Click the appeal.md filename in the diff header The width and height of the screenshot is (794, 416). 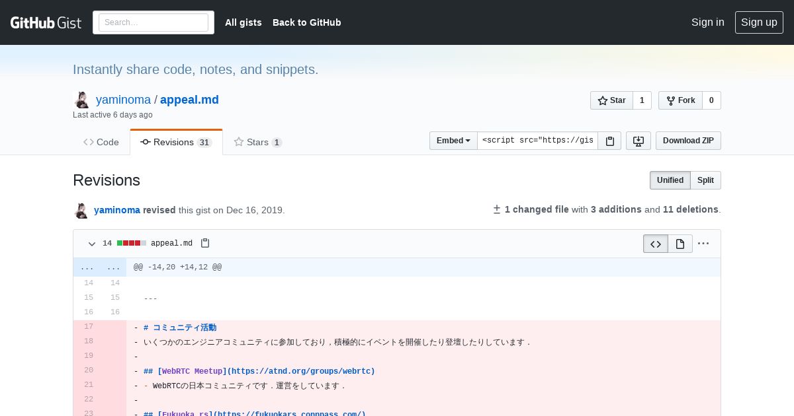click(171, 244)
